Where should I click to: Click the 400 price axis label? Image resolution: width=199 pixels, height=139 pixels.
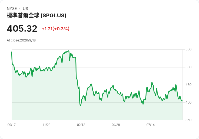[188, 102]
